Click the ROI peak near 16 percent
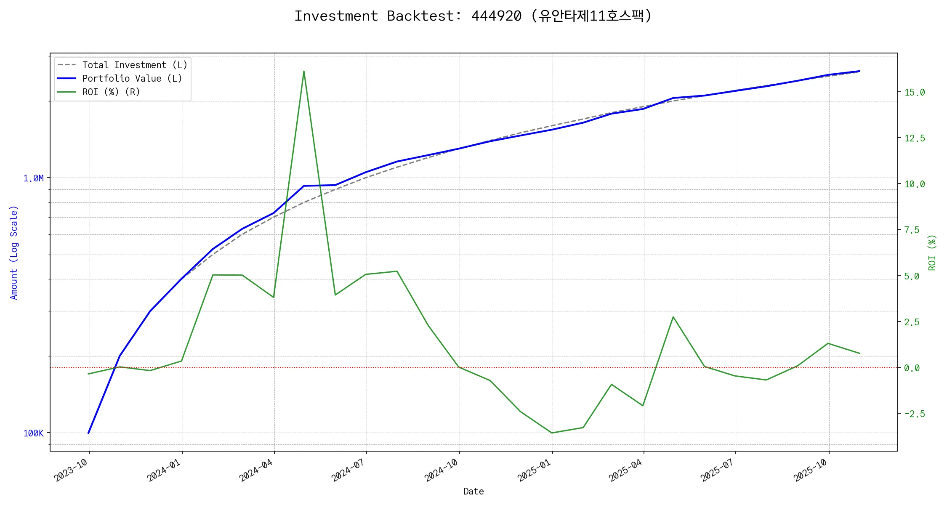The width and height of the screenshot is (947, 505). (x=304, y=72)
